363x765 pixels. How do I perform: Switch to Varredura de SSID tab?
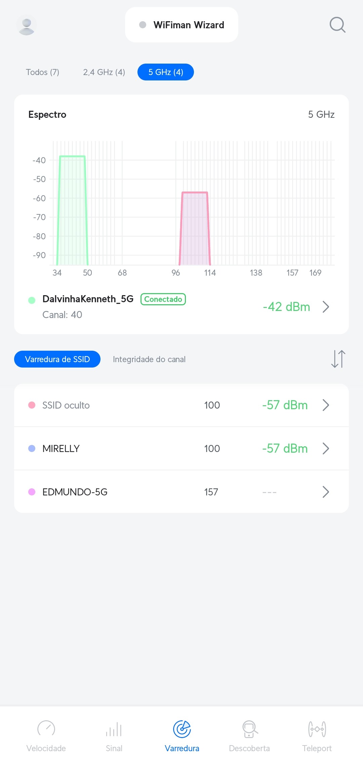pos(57,359)
